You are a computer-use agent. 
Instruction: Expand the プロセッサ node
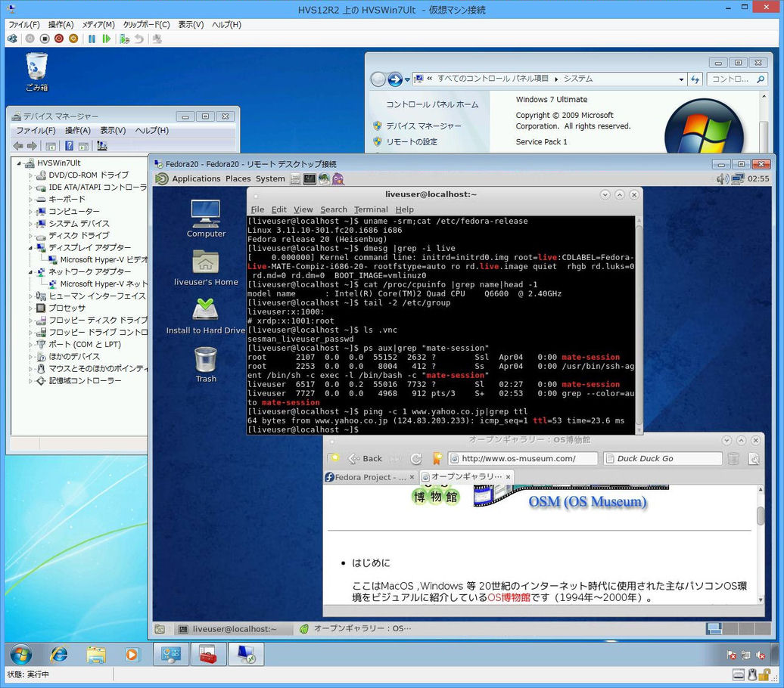(30, 308)
